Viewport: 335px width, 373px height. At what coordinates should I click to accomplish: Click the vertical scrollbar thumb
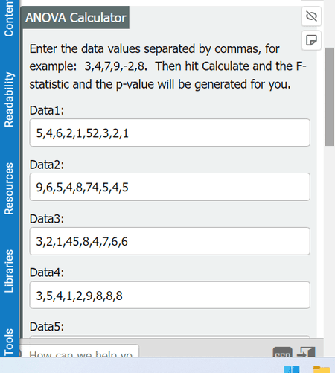329,97
